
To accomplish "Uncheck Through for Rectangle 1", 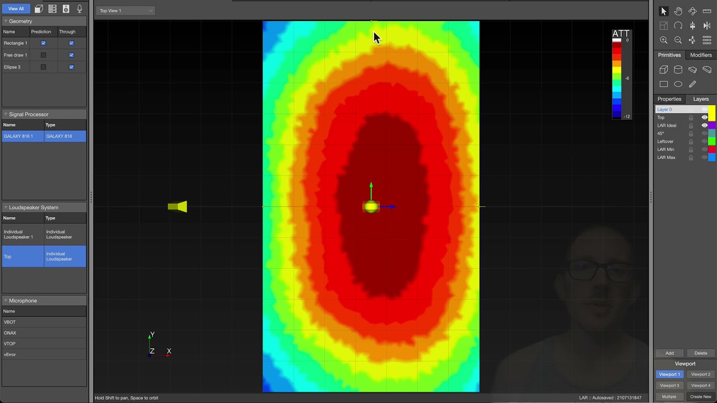I will (x=71, y=43).
